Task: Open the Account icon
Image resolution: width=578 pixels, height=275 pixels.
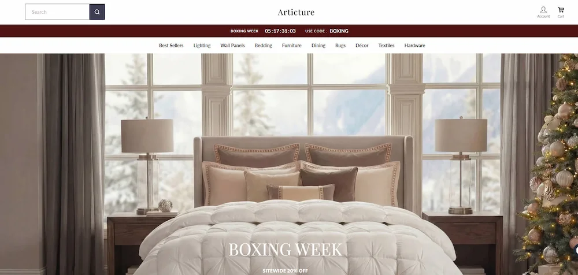Action: tap(543, 12)
